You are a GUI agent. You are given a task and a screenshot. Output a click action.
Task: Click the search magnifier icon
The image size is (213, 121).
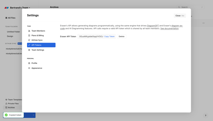[179, 7]
